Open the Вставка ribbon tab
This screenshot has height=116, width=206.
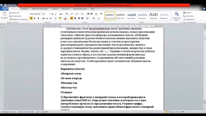tap(24, 9)
